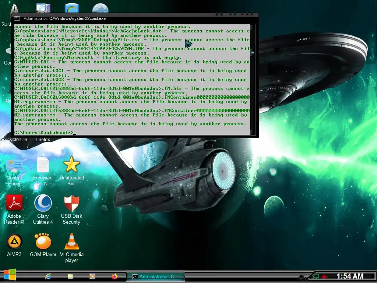Image resolution: width=377 pixels, height=283 pixels.
Task: Click the C:\Users\Sashakondr> prompt line
Action: click(45, 133)
